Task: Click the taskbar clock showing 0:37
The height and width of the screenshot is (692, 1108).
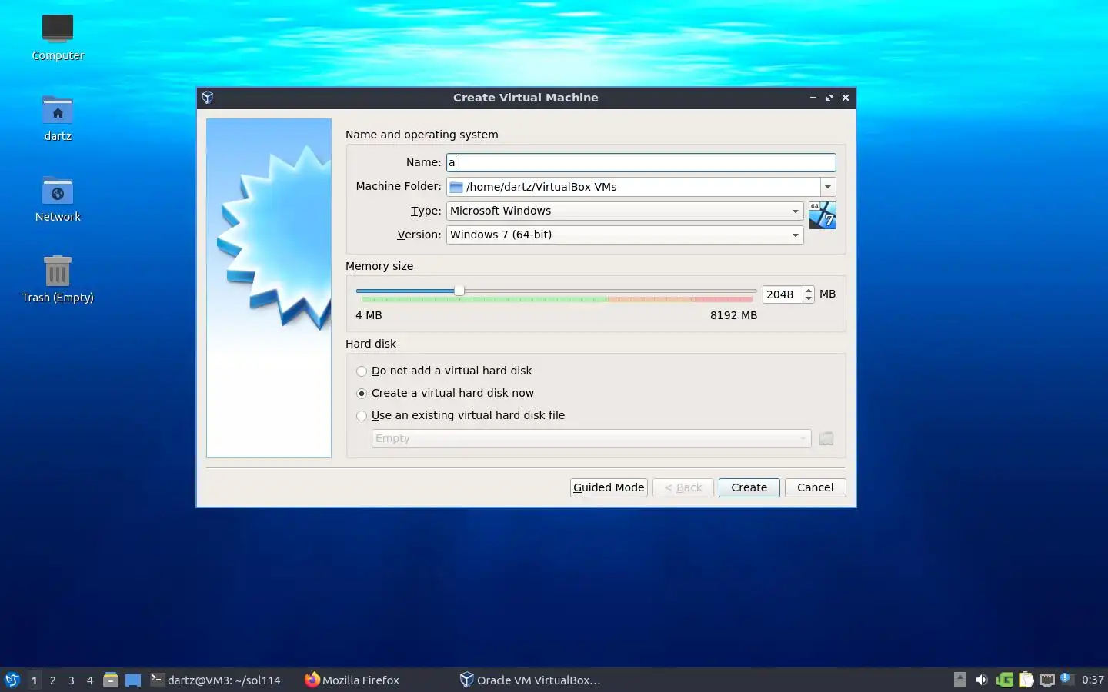Action: [1093, 680]
